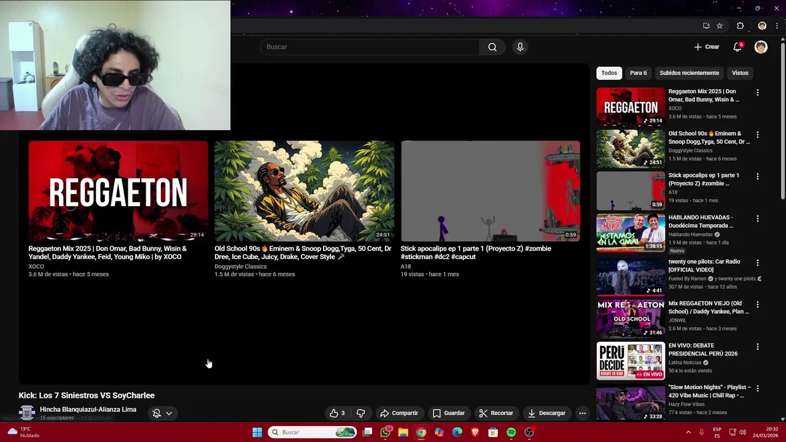Image resolution: width=786 pixels, height=442 pixels.
Task: Open options for HABLANDO HUEVADAS sidebar video
Action: [x=757, y=219]
